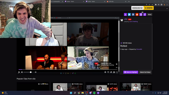Open the Just Chatting category link

tap(133, 22)
